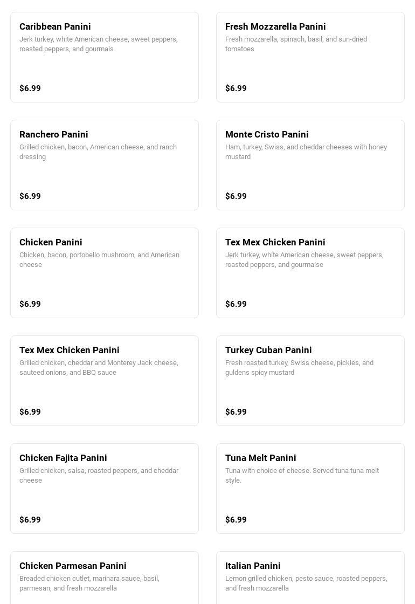
Task: Open the Chicken Panini with portobello mushroom
Action: point(105,273)
